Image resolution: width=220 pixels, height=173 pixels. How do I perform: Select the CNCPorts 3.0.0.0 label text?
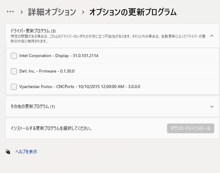pyautogui.click(x=80, y=87)
